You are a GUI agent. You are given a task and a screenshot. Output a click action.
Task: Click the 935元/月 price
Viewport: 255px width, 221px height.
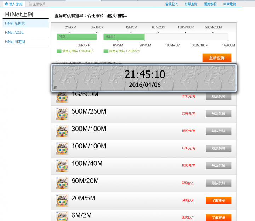point(187,183)
